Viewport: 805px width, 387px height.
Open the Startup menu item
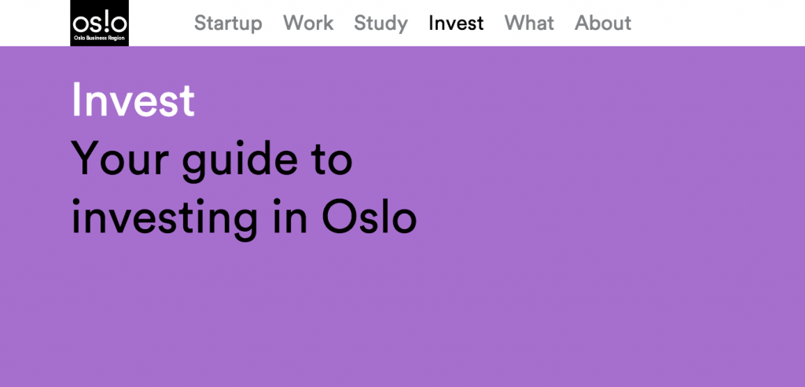tap(228, 23)
